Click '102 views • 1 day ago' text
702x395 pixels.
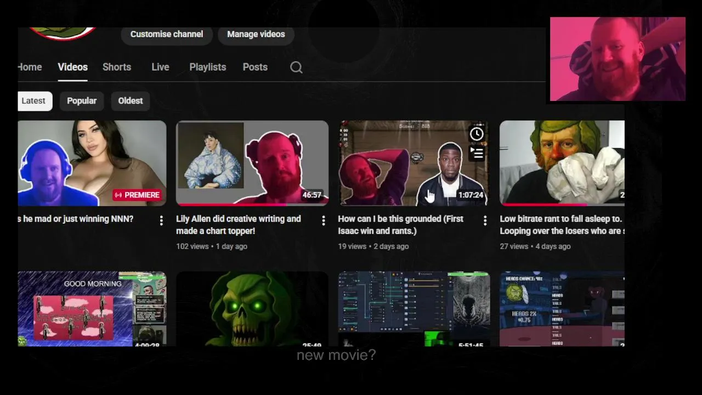(212, 246)
